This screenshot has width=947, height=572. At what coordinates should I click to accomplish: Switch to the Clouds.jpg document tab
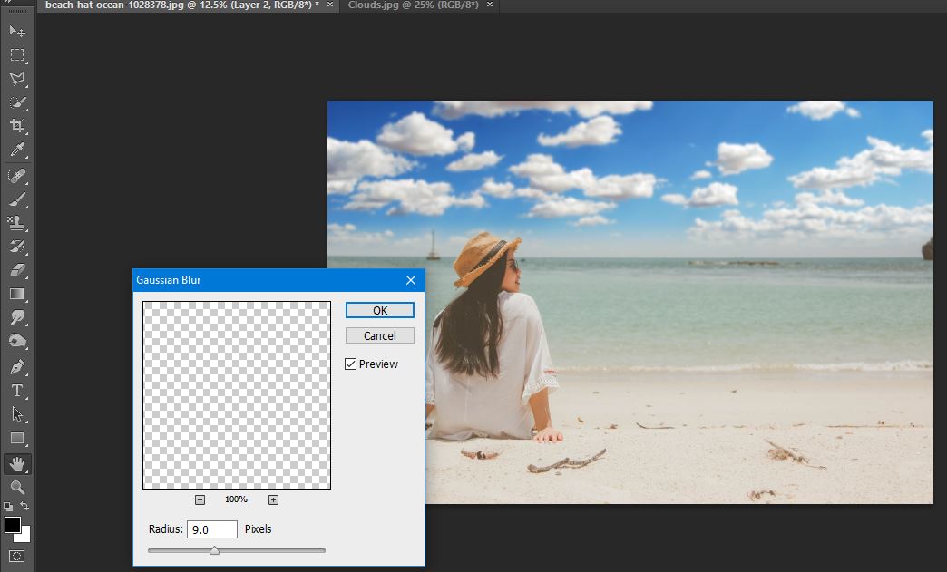click(413, 5)
